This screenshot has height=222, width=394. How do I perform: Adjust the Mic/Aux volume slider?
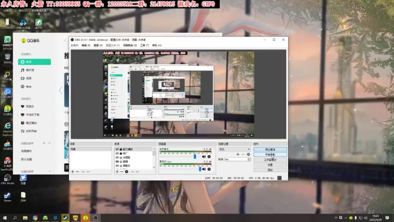(200, 169)
